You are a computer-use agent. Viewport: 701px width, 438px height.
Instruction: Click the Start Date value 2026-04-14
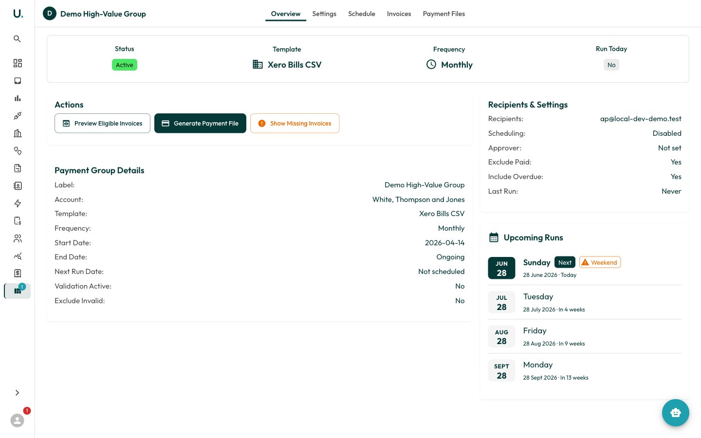[x=445, y=243]
